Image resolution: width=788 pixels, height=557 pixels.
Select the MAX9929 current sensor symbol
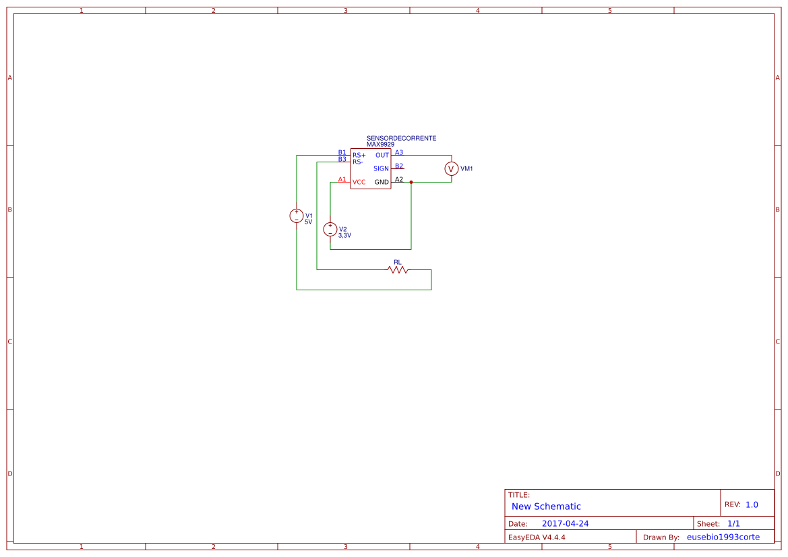(370, 169)
